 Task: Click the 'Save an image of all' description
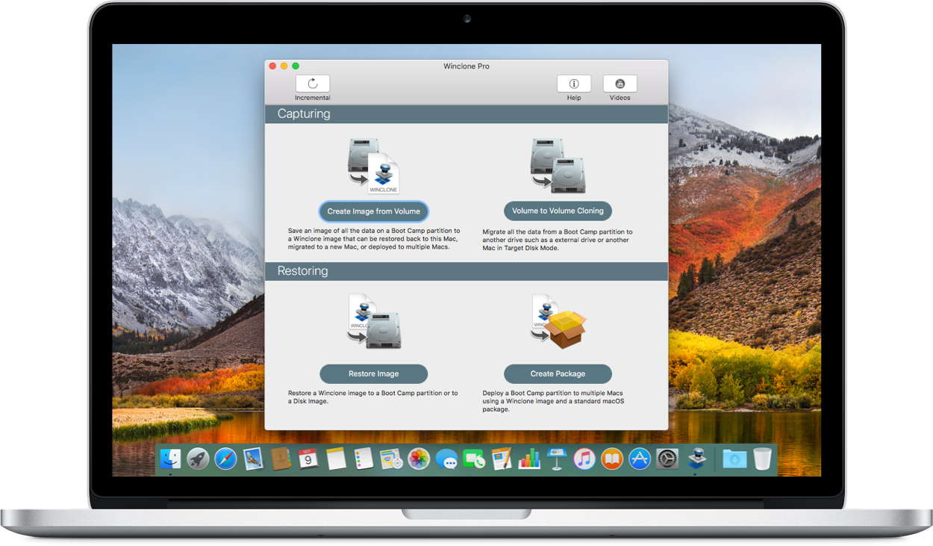[x=374, y=238]
